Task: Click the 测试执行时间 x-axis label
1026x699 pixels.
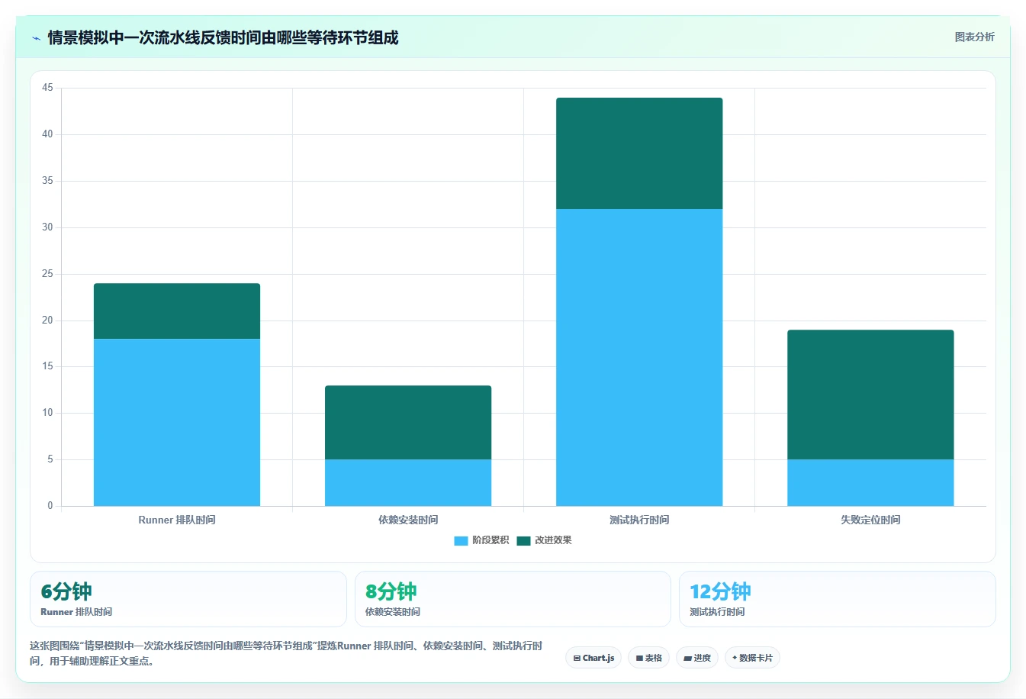Action: click(x=639, y=520)
